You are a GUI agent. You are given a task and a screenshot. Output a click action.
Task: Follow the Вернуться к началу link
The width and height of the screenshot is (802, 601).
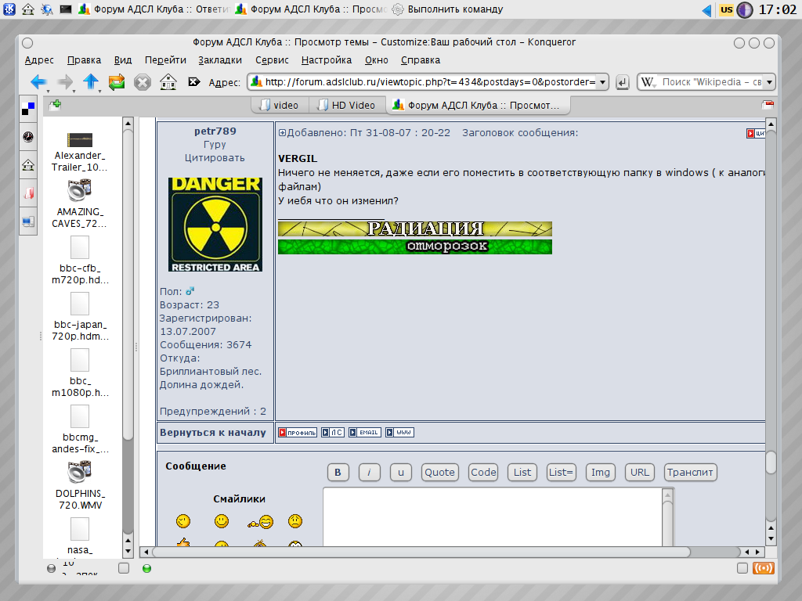coord(212,432)
